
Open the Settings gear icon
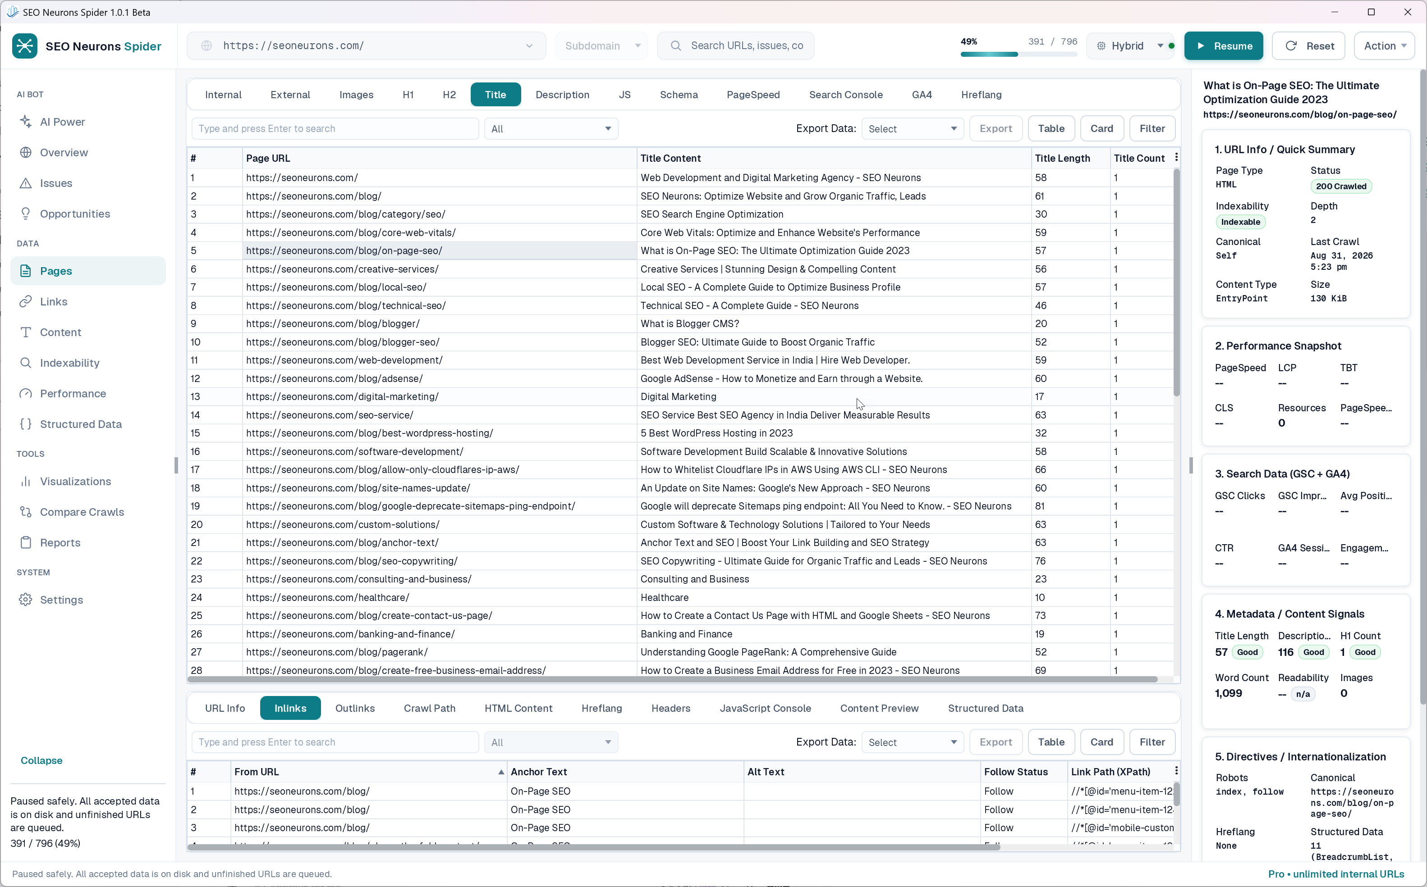25,600
